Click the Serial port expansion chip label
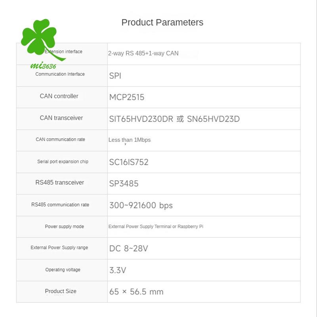Viewport: 317px width, 317px height. pyautogui.click(x=63, y=162)
